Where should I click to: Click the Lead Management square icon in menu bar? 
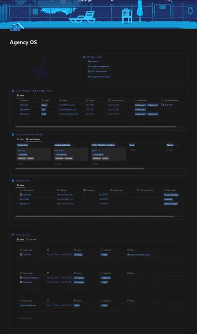[89, 72]
